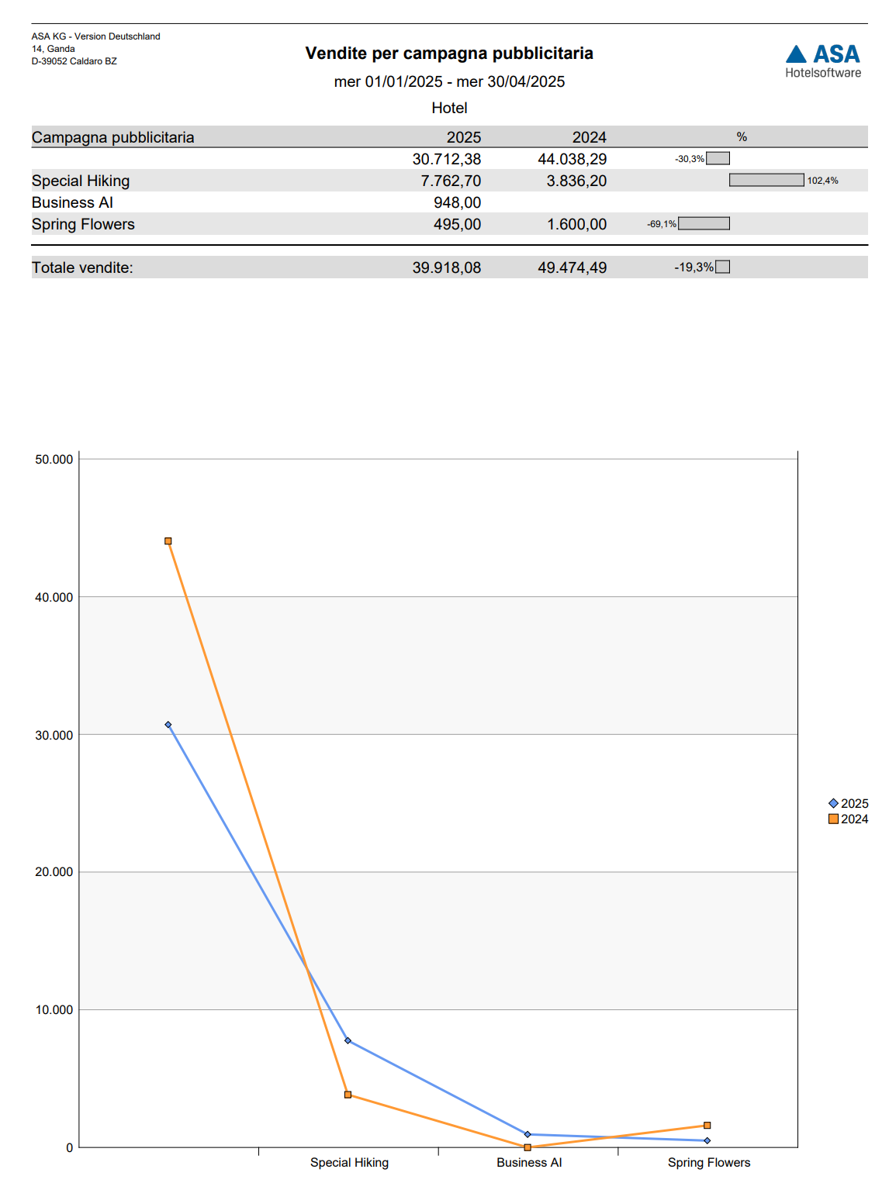Screen dimensions: 889x1183
Task: Select the highest blue 2025 data point
Action: click(x=168, y=725)
